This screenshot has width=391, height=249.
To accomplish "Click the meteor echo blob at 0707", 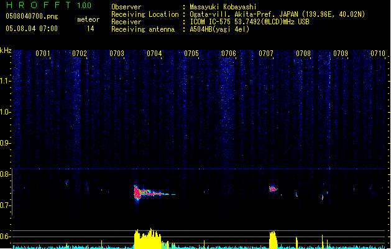I will tap(273, 189).
